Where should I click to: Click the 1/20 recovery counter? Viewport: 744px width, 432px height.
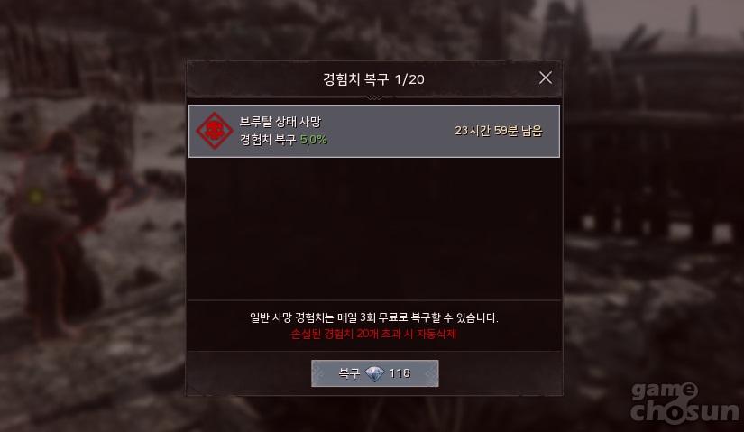point(409,79)
